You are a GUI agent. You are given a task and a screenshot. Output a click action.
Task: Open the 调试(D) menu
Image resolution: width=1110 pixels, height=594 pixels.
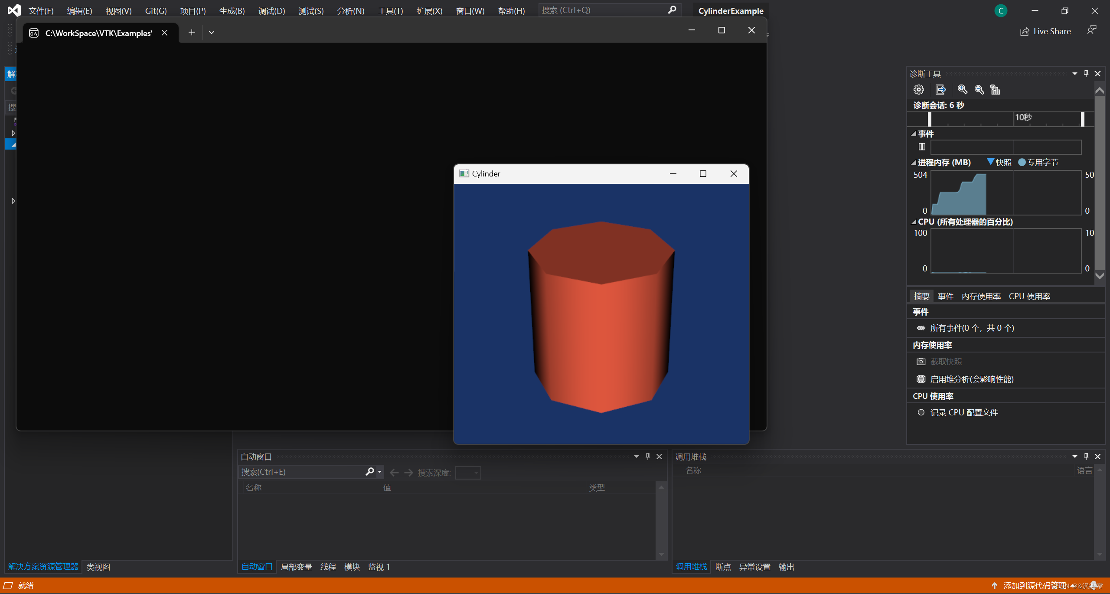[271, 11]
